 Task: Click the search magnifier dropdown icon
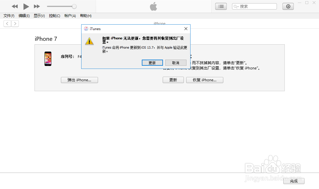[236, 6]
